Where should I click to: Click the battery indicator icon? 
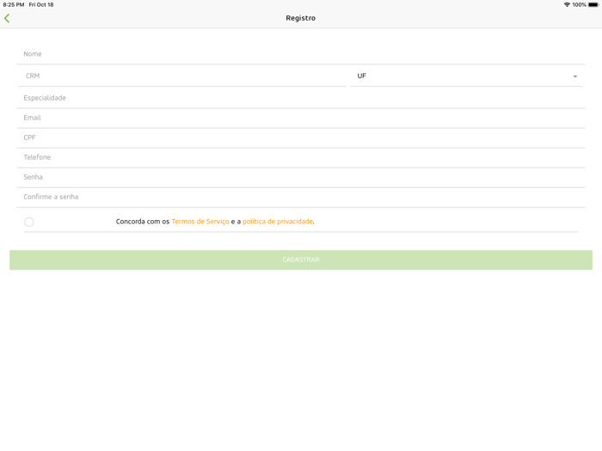(x=593, y=4)
